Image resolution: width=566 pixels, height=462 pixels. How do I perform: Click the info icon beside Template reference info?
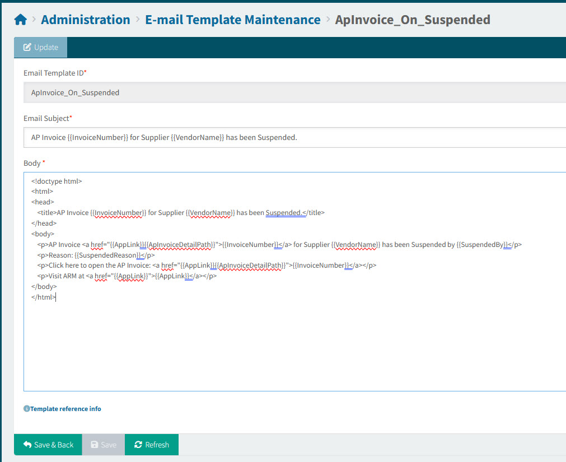(26, 409)
